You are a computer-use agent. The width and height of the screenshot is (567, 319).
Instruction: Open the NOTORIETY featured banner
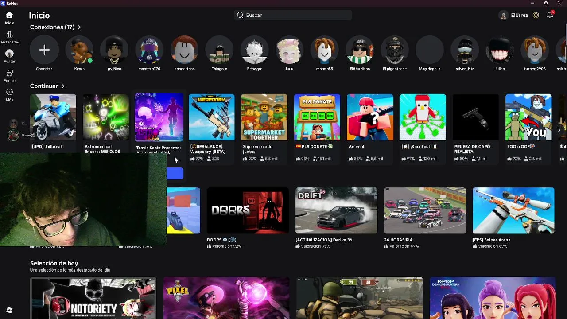pyautogui.click(x=93, y=298)
